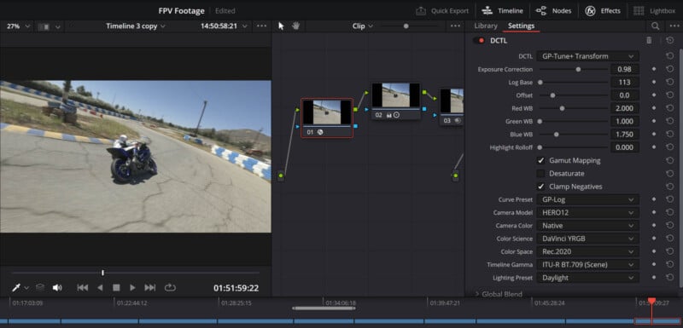Select node 01 thumbnail
Image resolution: width=683 pixels, height=328 pixels.
point(327,112)
